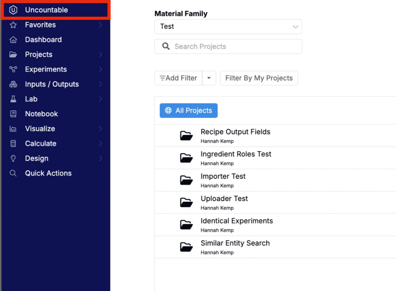This screenshot has height=291, width=396.
Task: Click the Lab flask icon
Action: (x=13, y=99)
